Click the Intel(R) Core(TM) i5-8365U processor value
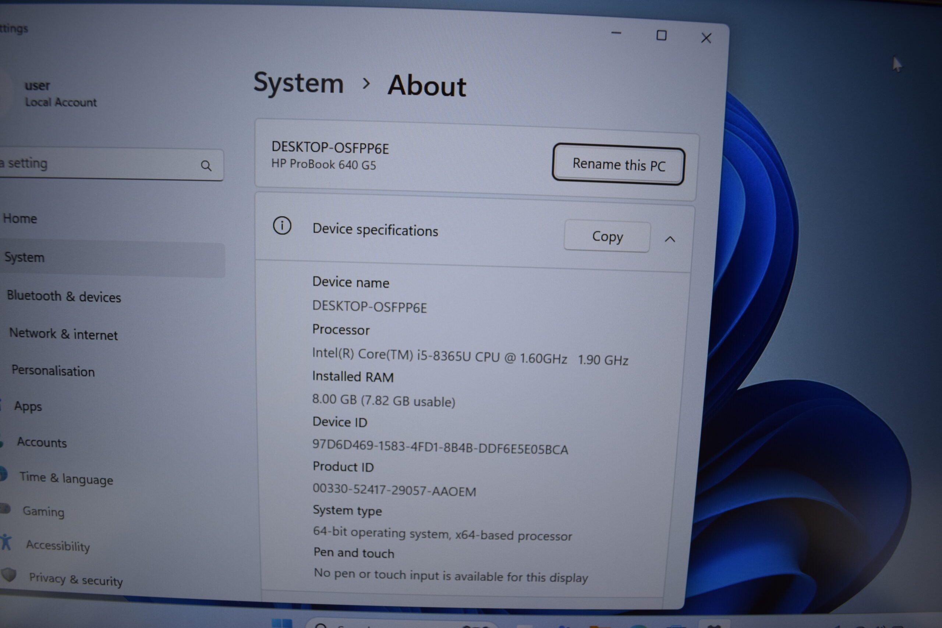The width and height of the screenshot is (942, 628). pos(470,356)
